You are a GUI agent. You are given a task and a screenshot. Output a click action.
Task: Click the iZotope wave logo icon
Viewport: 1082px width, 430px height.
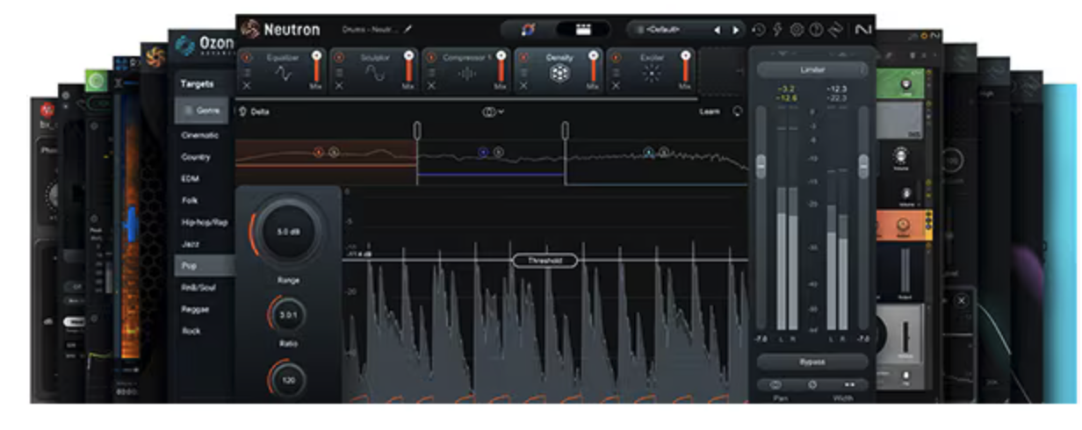836,30
